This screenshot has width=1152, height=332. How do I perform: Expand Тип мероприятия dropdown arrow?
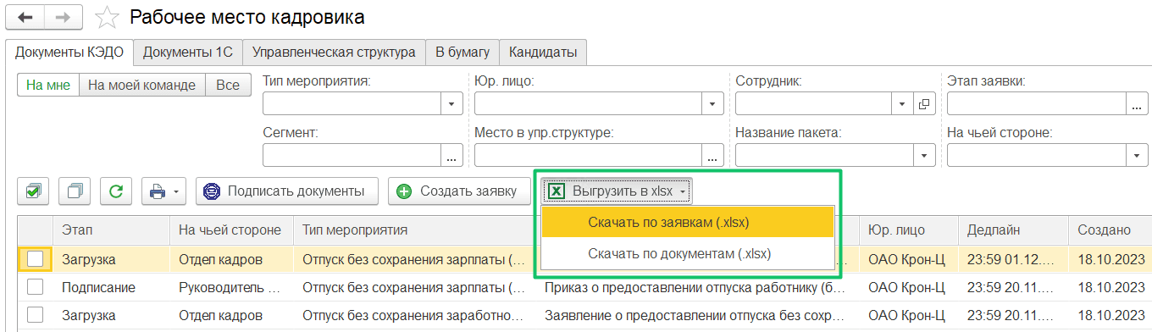[452, 104]
